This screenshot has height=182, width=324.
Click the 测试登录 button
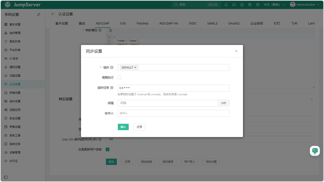(168, 162)
